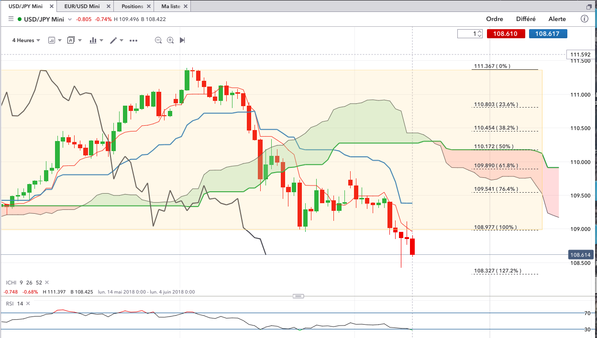Click the panel divider handle above RSI
Screen dimensions: 597x338
coord(298,296)
